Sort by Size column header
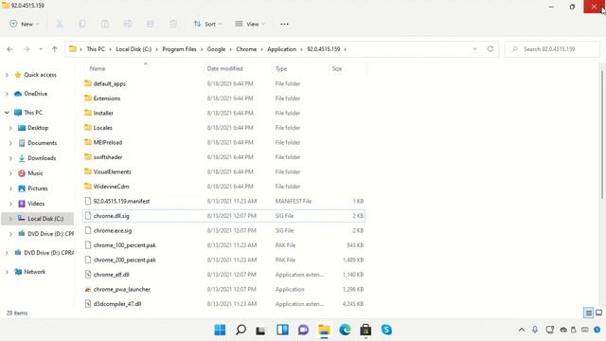The width and height of the screenshot is (606, 341). click(x=337, y=68)
